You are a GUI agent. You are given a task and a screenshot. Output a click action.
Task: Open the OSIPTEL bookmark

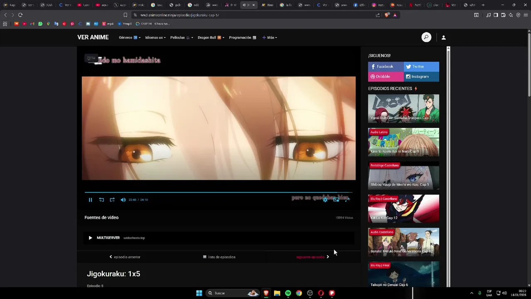coord(144,24)
